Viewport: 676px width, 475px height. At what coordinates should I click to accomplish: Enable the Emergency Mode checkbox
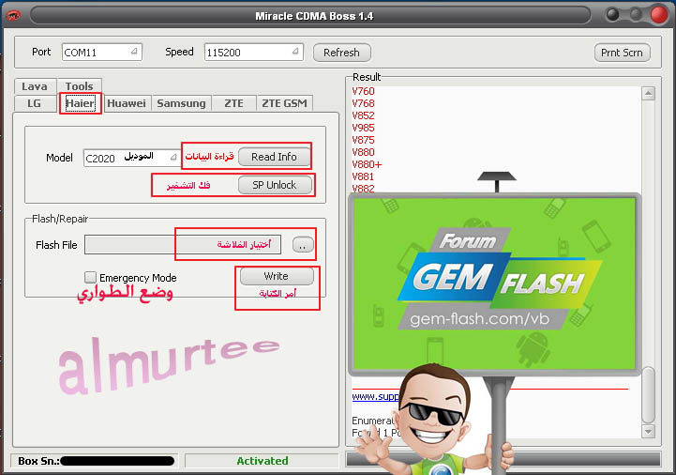pyautogui.click(x=90, y=277)
